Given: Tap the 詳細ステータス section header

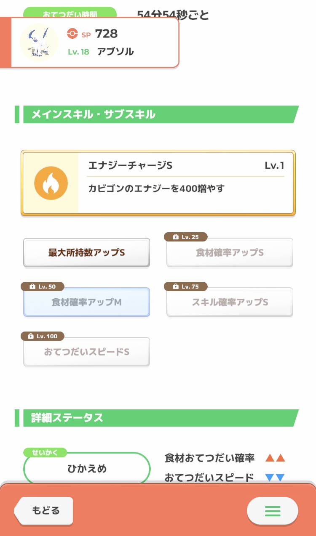Looking at the screenshot, I should (x=157, y=418).
